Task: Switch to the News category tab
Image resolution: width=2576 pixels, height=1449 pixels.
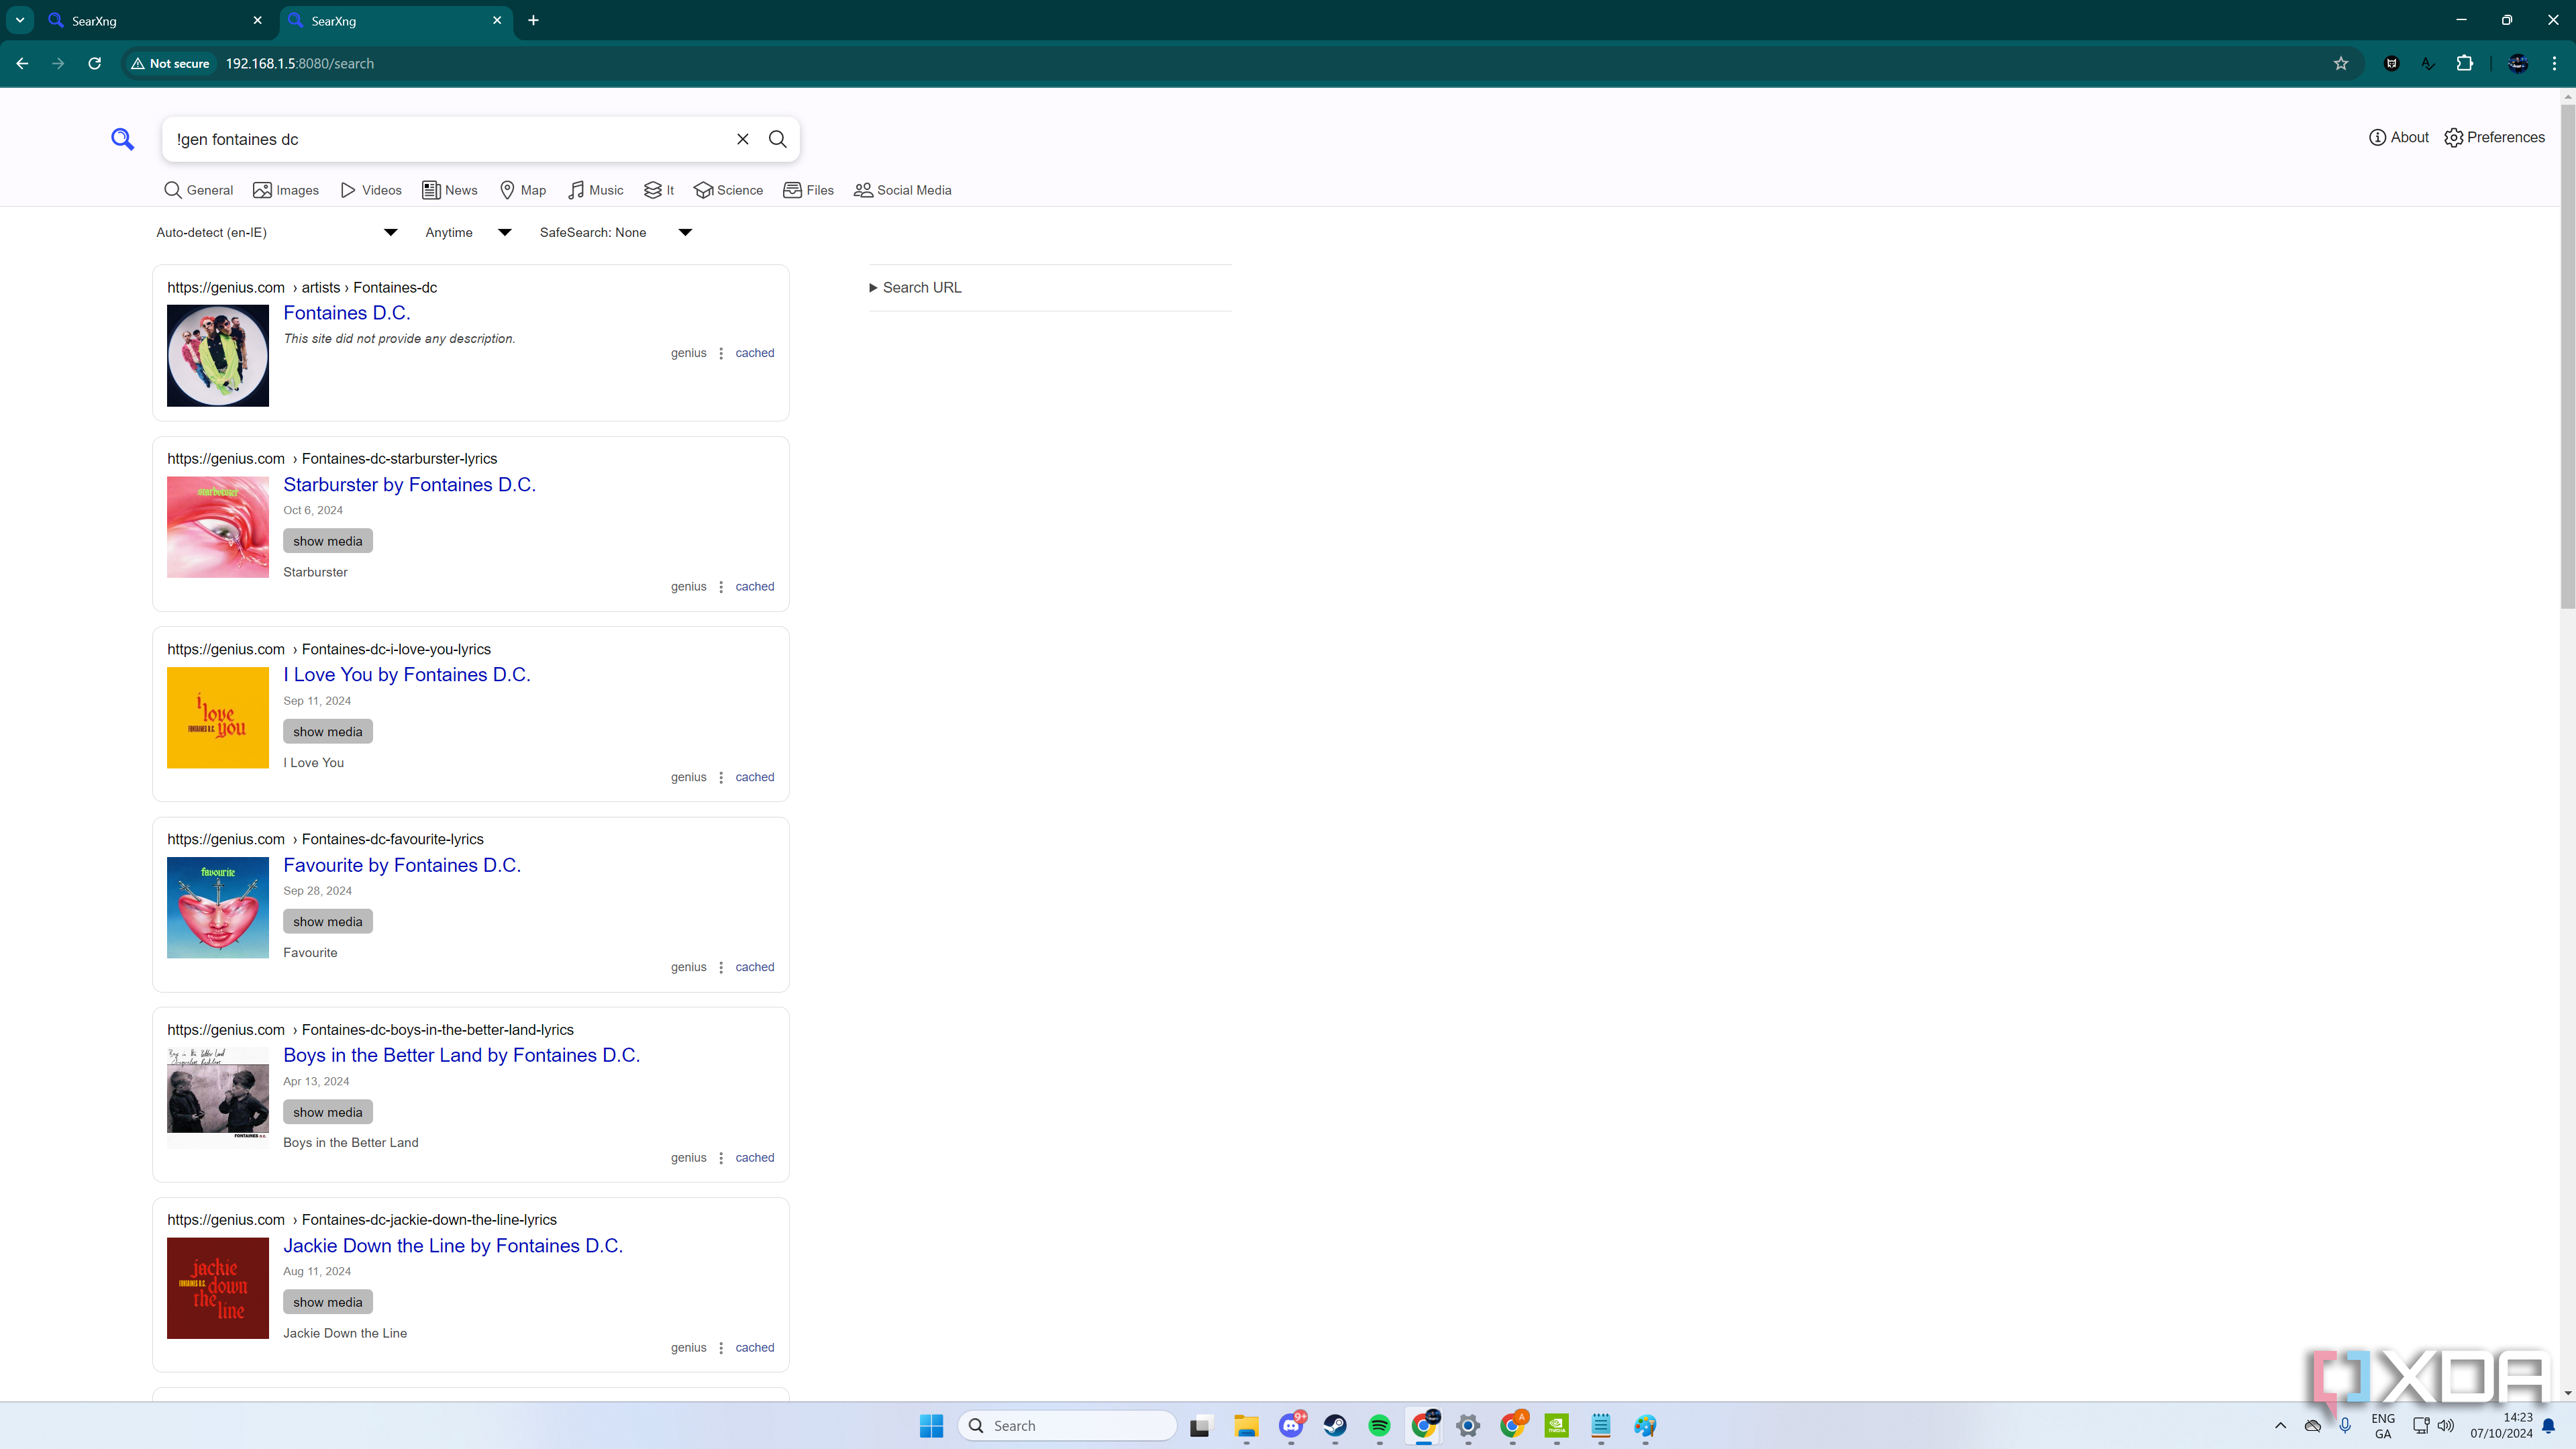Action: point(450,190)
